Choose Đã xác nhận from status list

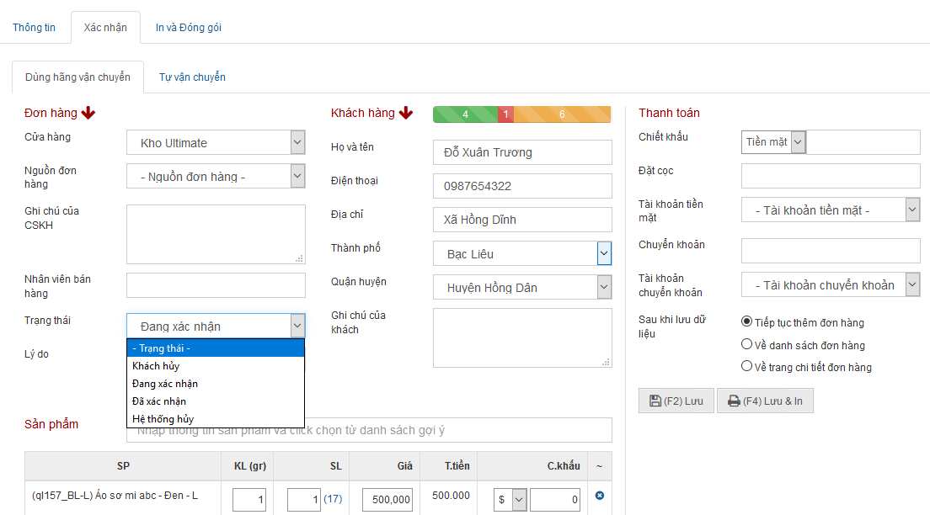159,401
